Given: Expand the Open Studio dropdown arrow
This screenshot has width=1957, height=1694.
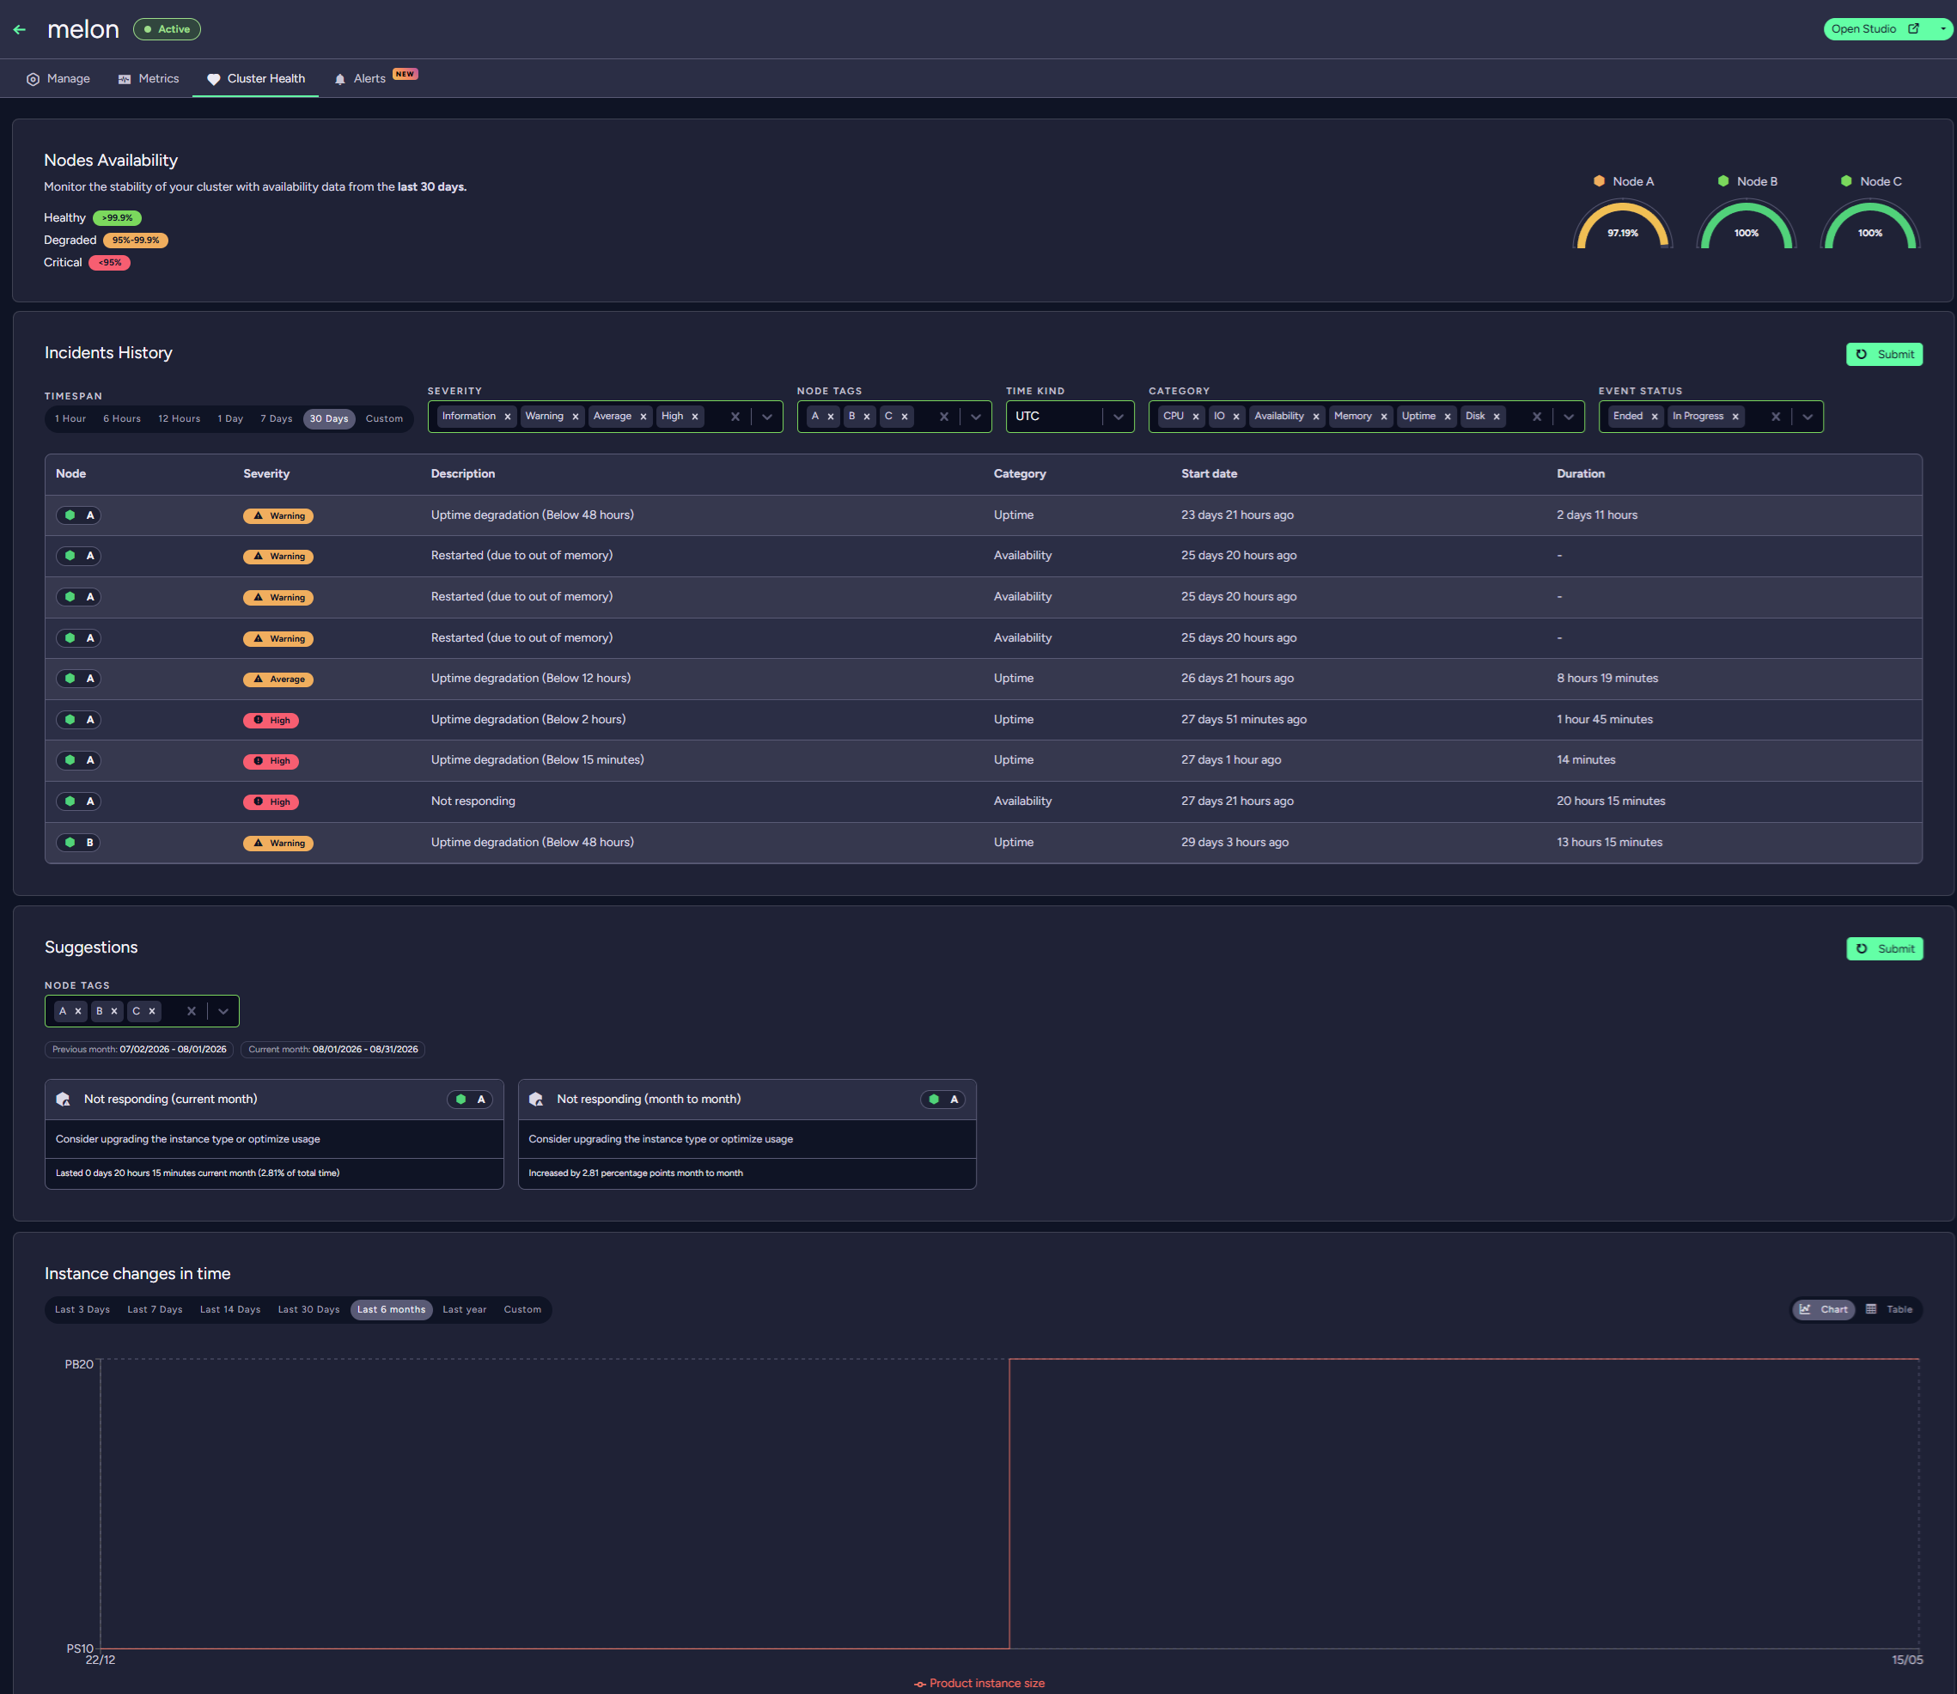Looking at the screenshot, I should coord(1942,29).
